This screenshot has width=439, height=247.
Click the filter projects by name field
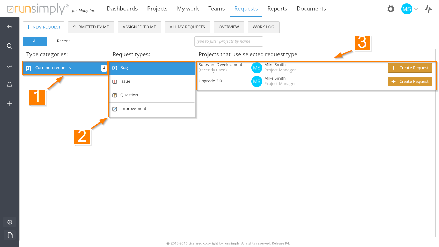[228, 41]
